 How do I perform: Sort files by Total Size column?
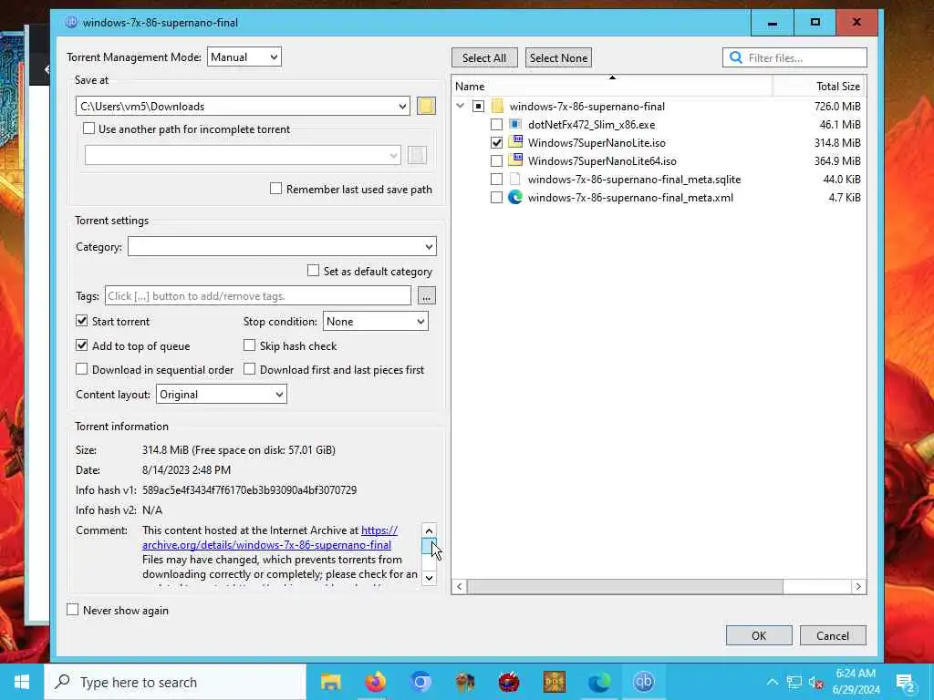click(x=819, y=87)
